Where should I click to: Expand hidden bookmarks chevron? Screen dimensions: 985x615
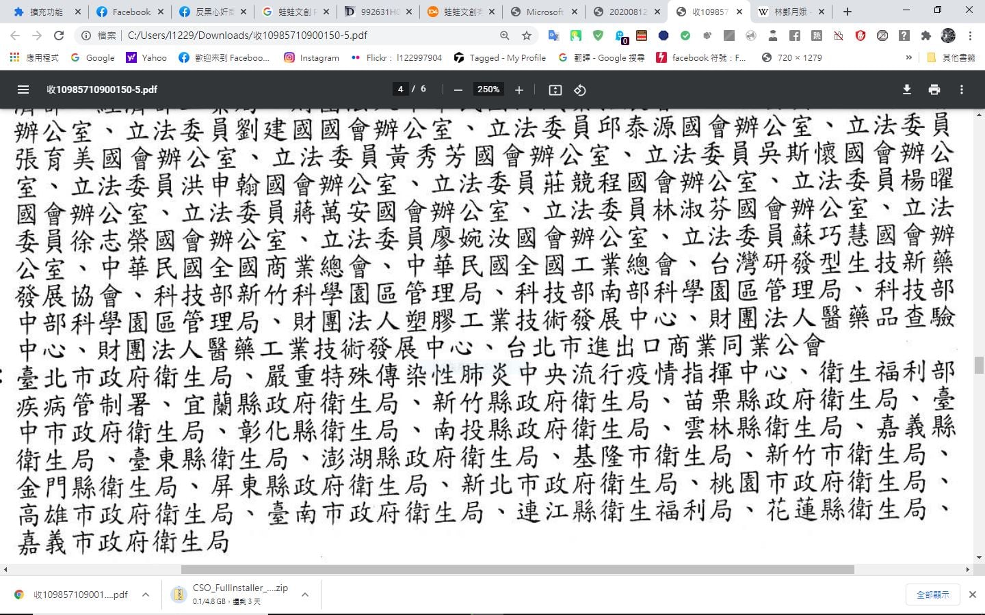tap(909, 57)
